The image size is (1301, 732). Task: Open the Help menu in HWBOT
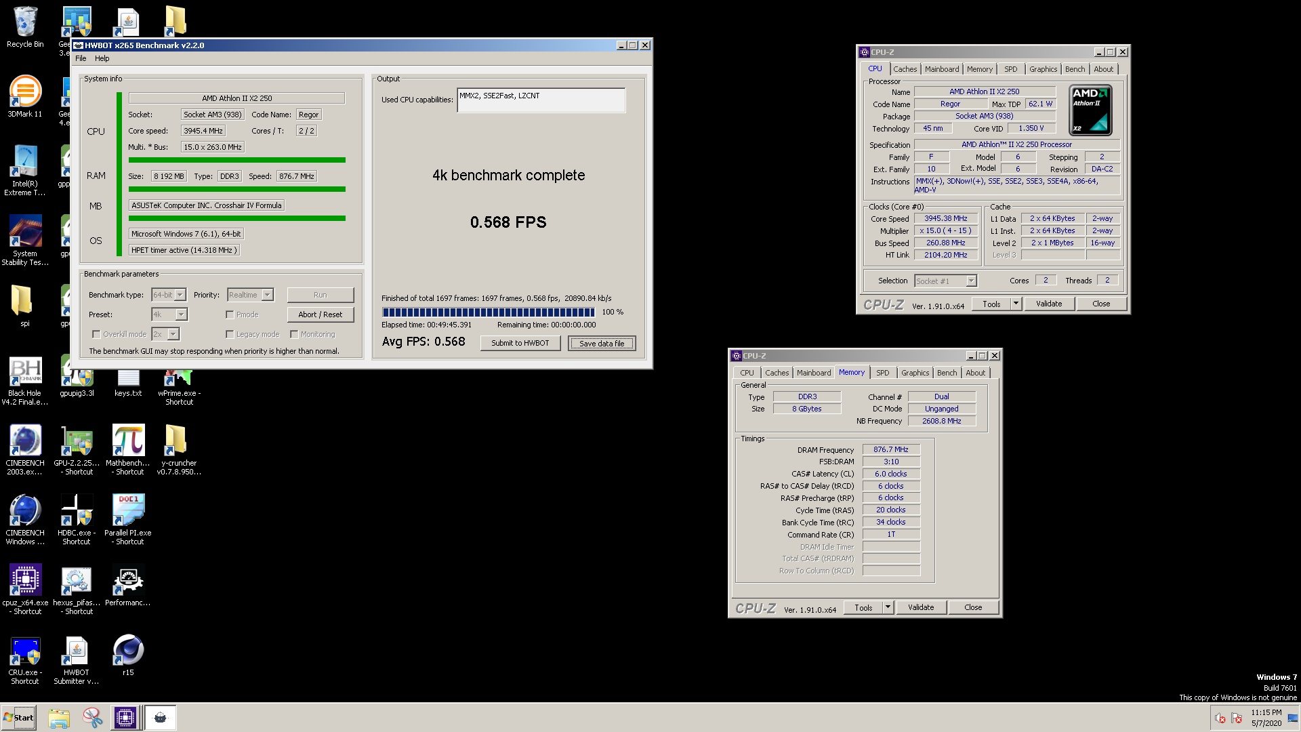(x=102, y=58)
